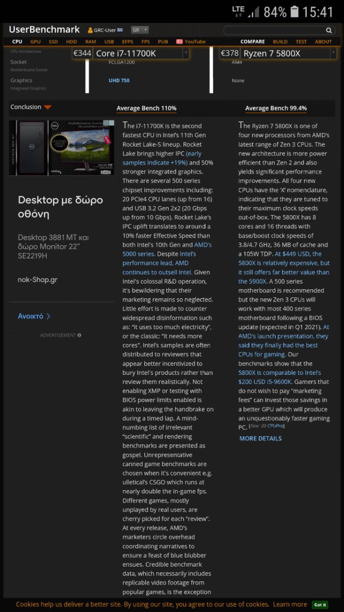
Task: Open the PUB tab
Action: click(x=163, y=42)
